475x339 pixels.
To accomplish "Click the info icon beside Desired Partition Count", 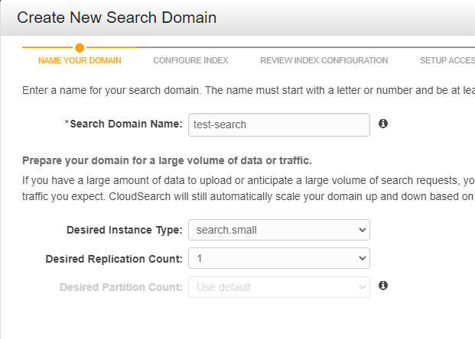I will pos(383,286).
